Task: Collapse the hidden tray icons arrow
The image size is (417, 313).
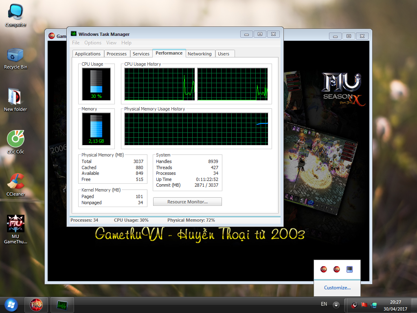Action: coord(336,304)
